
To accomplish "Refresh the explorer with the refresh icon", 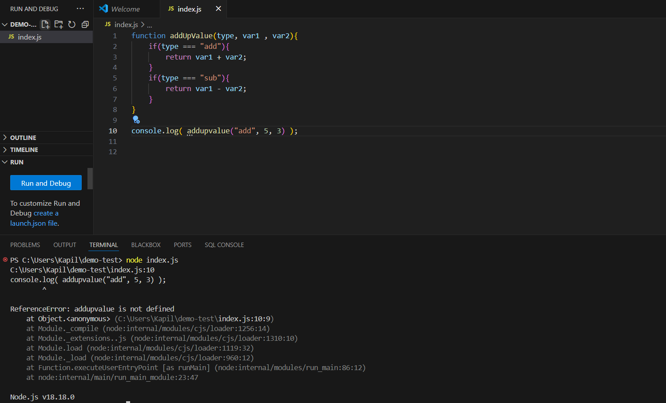I will coord(72,24).
